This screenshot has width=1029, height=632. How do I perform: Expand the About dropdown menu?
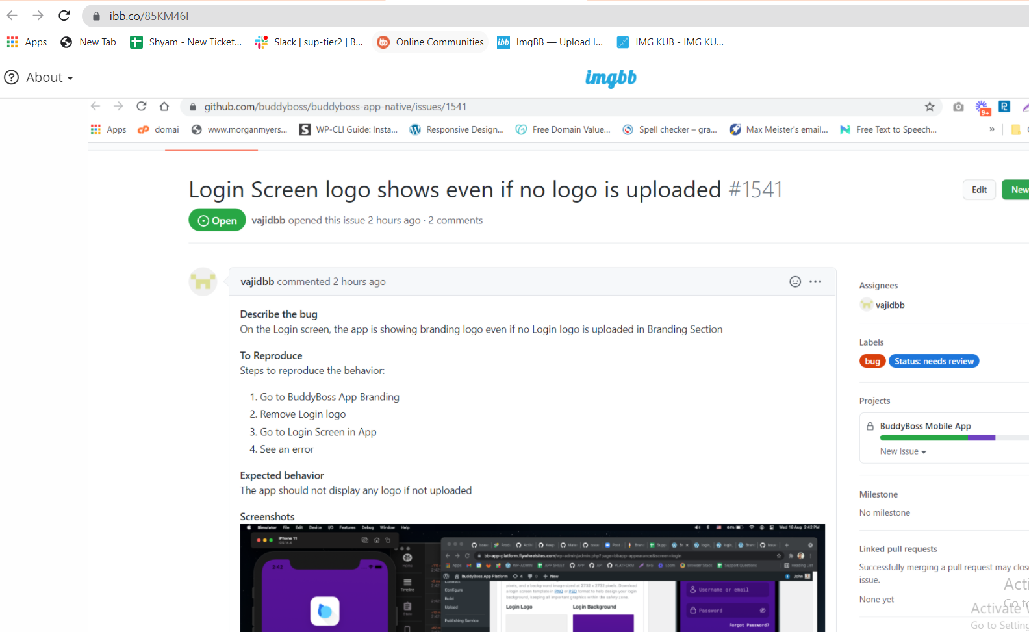[x=49, y=77]
